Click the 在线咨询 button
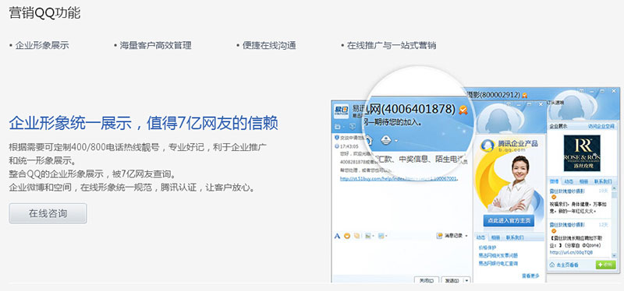 pos(48,214)
